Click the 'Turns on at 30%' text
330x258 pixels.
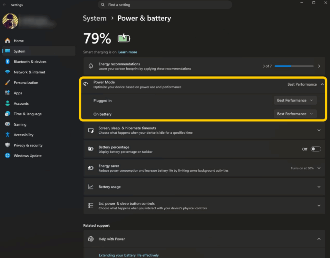coord(302,168)
